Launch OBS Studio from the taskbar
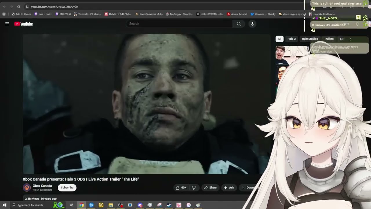The width and height of the screenshot is (371, 209). point(120,205)
